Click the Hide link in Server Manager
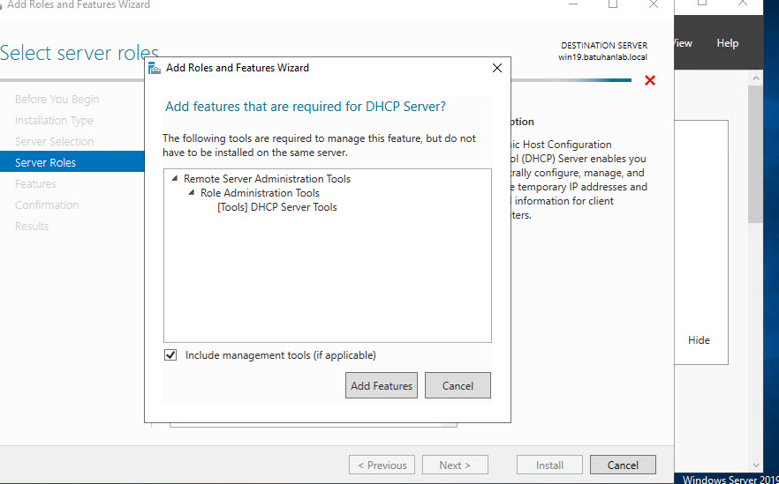Screen dimensions: 779x484 699,340
